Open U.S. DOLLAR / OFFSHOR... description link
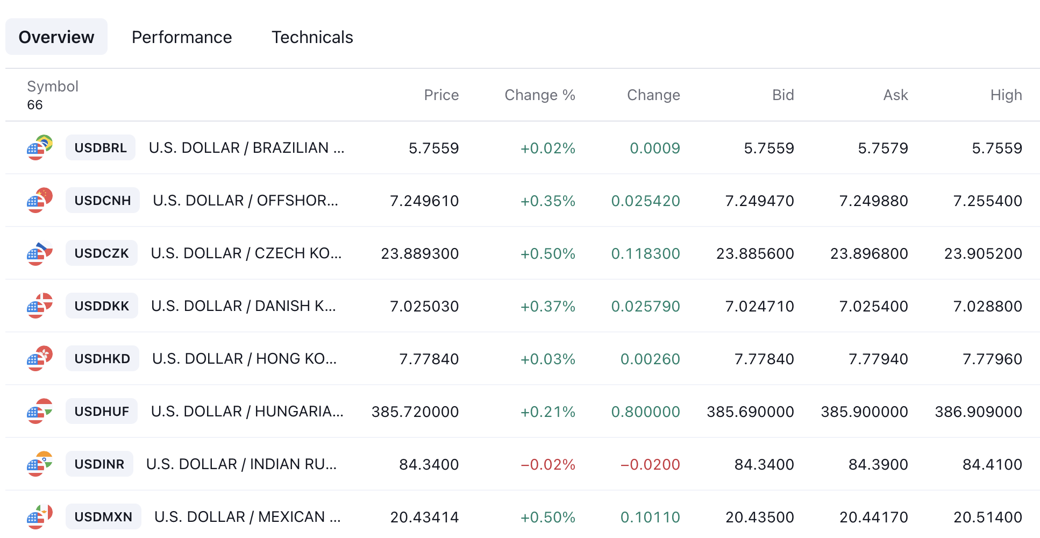This screenshot has height=538, width=1040. 246,200
